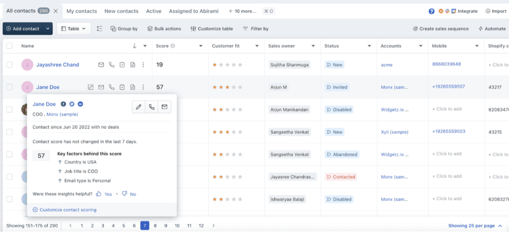The image size is (509, 233).
Task: Click the Create sales sequence button
Action: 440,29
